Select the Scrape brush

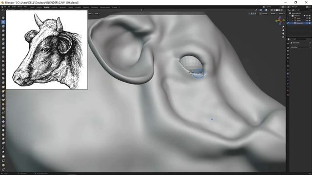3,70
